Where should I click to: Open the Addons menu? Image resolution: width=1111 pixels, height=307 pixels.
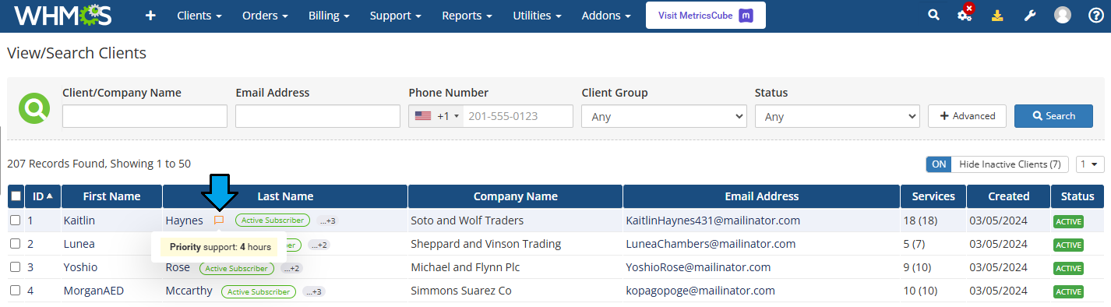(606, 16)
